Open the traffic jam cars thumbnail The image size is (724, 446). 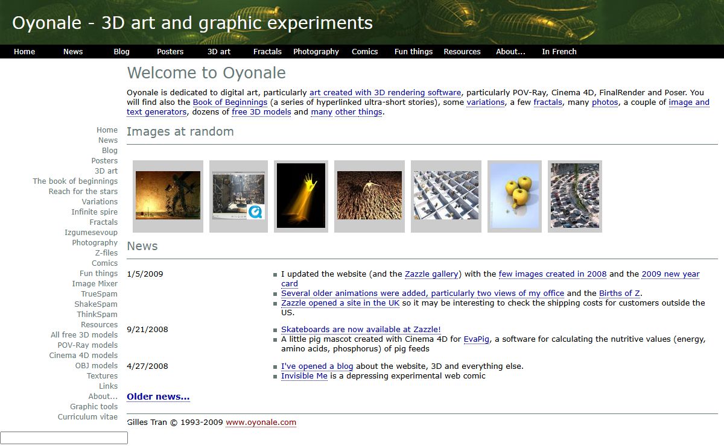coord(575,195)
